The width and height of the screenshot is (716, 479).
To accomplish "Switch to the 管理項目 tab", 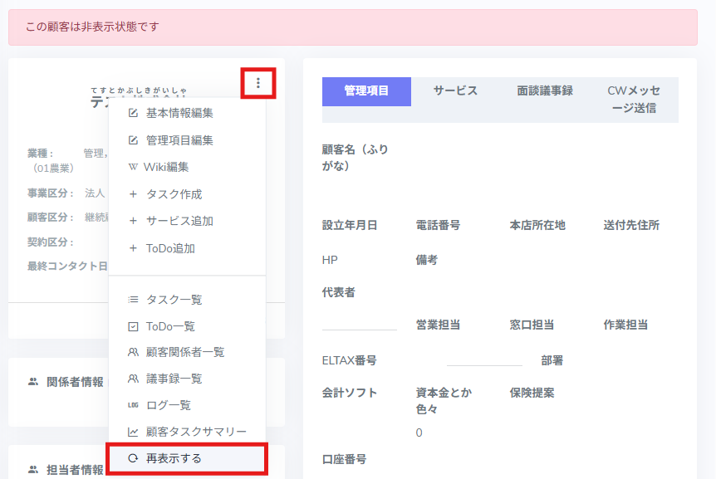I will click(366, 91).
